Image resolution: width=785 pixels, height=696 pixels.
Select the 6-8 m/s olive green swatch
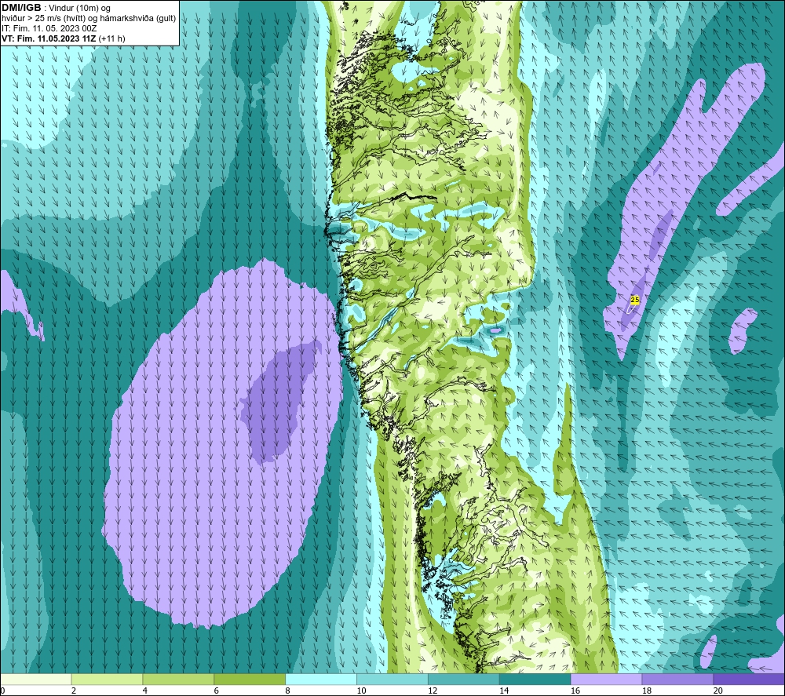pos(250,679)
